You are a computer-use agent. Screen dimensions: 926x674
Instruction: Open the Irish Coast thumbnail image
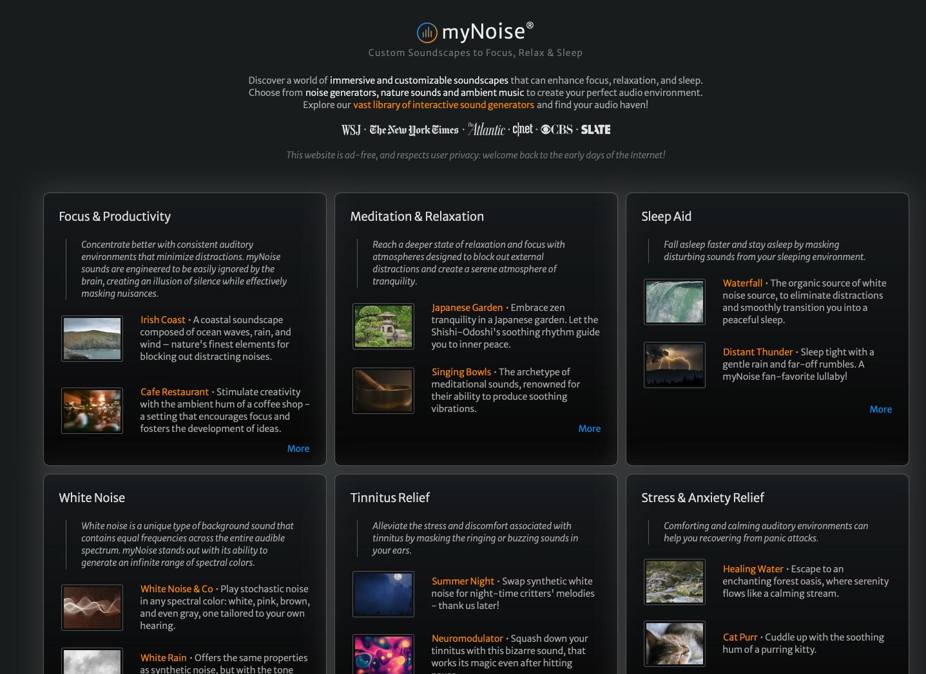click(x=92, y=339)
